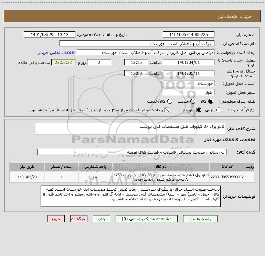Click the چاپ print button
This screenshot has width=265, height=256.
pyautogui.click(x=102, y=219)
